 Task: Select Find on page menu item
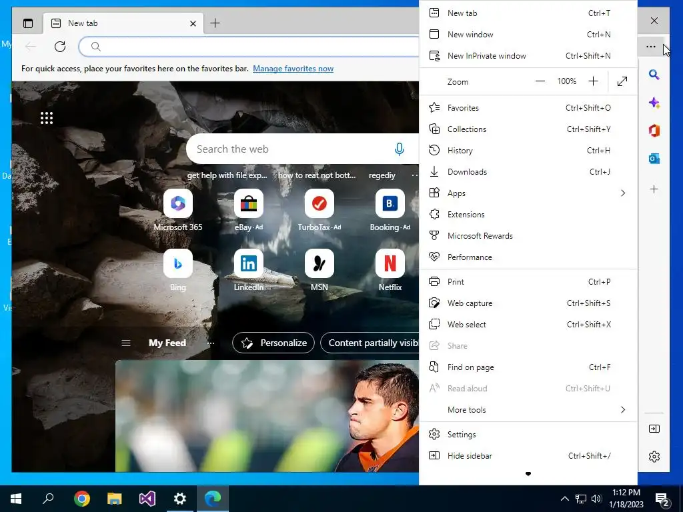pos(528,367)
